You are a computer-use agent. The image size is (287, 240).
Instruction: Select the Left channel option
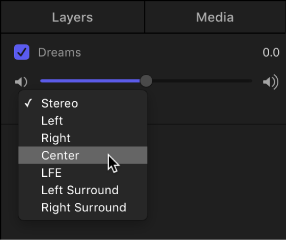[83, 121]
